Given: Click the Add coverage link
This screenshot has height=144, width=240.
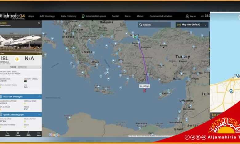Looking at the screenshot, I should (x=47, y=16).
